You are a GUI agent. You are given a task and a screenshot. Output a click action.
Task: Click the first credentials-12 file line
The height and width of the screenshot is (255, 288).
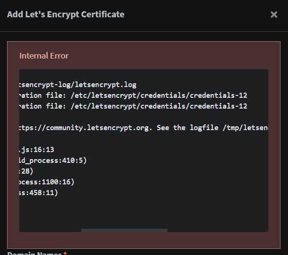(133, 95)
